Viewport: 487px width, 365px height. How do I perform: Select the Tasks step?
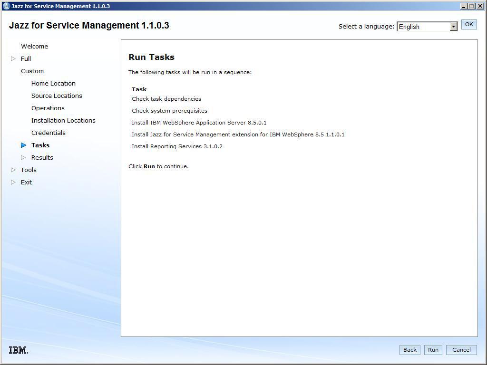40,145
